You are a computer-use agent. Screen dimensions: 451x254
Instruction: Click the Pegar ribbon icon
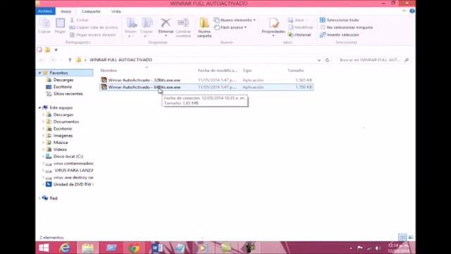[60, 25]
